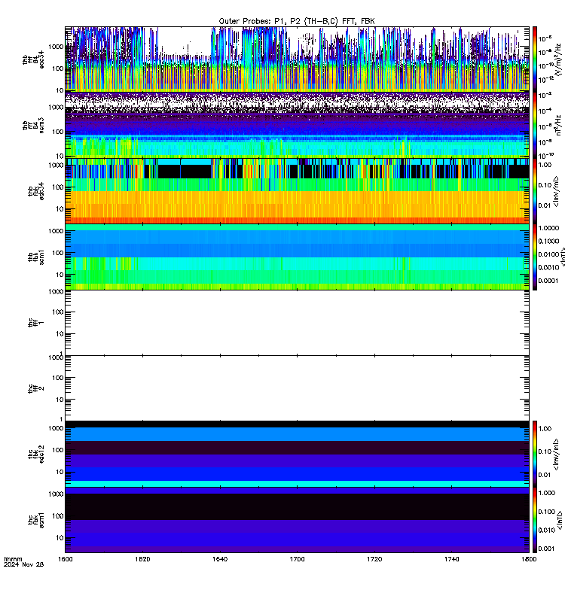Click the '100' y-axis tick of thc fff 1 panel
The width and height of the screenshot is (565, 602).
click(58, 312)
